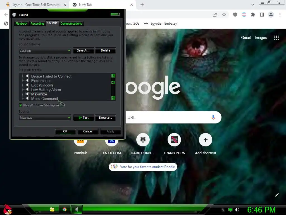The width and height of the screenshot is (286, 215).
Task: Go back with browser back arrow
Action: (x=6, y=15)
